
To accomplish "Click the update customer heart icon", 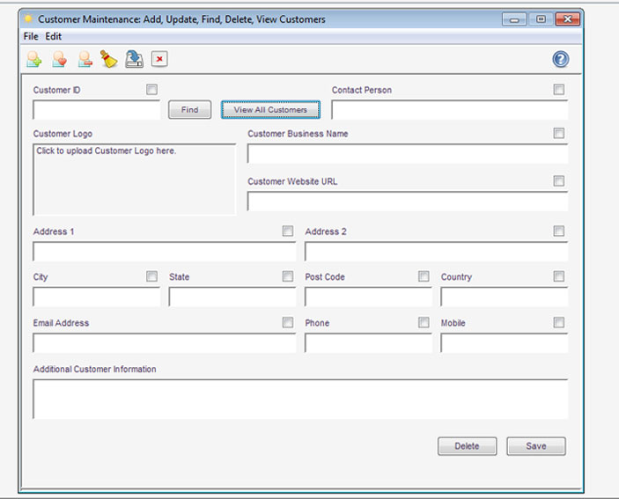I will coord(59,59).
